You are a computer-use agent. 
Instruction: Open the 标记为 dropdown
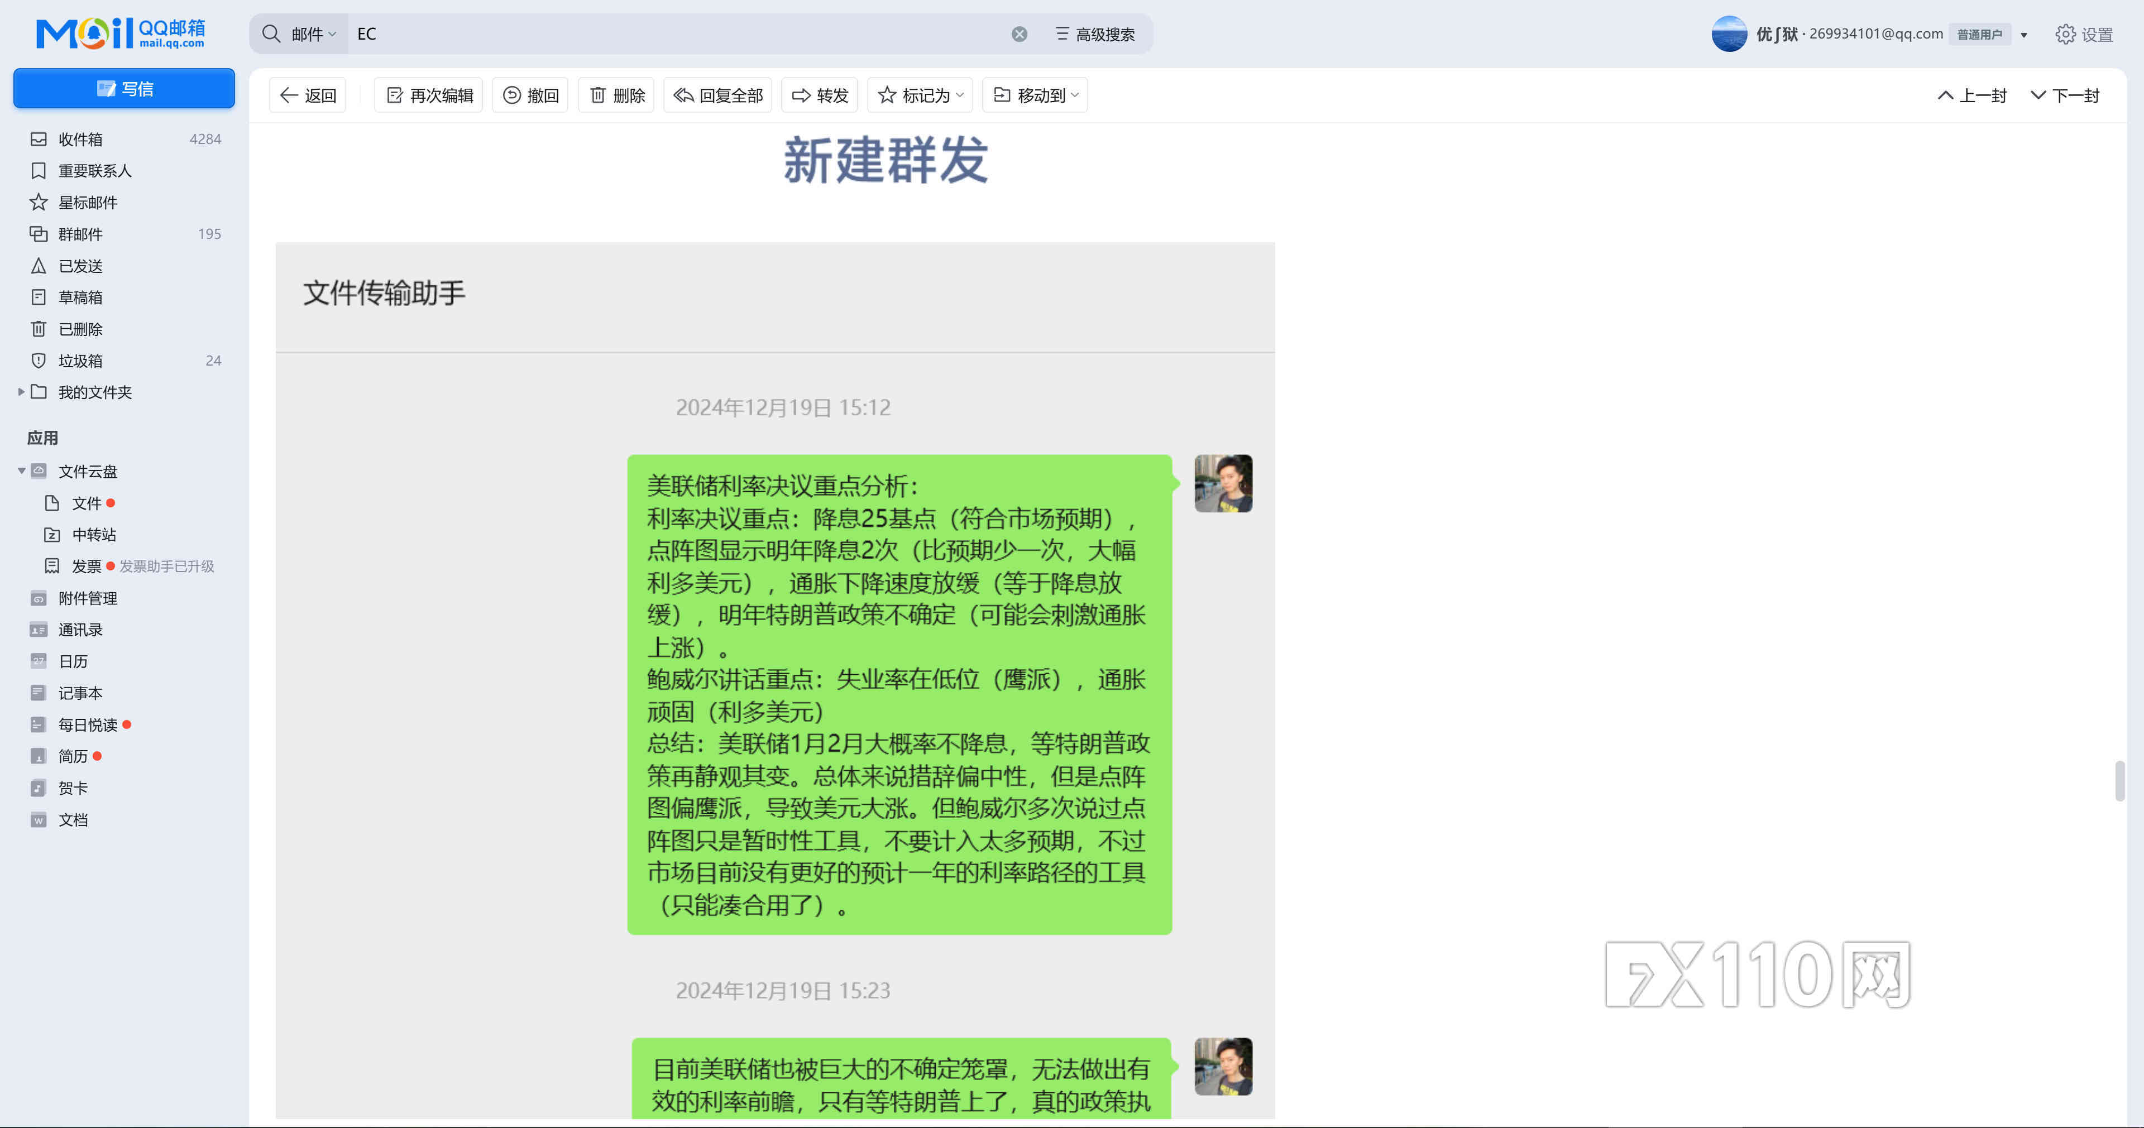921,95
